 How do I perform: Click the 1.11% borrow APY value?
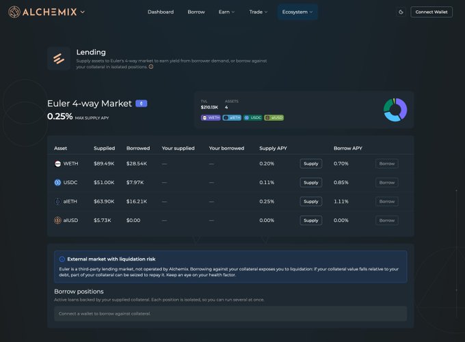pyautogui.click(x=341, y=201)
